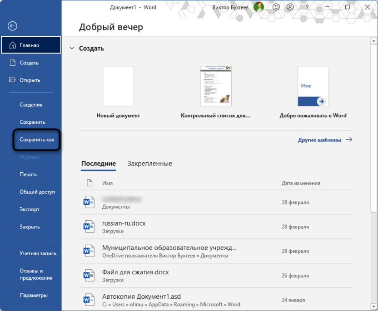Open the Контрольный список template thumbnail
The width and height of the screenshot is (378, 311).
point(215,86)
